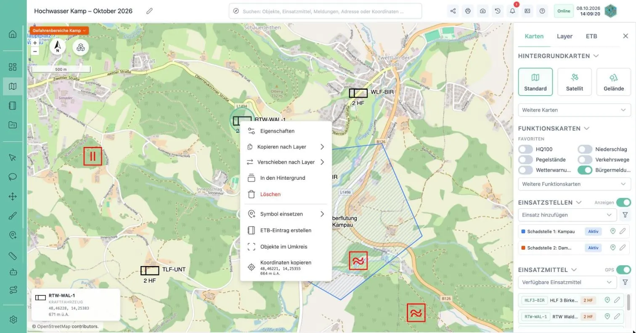636x333 pixels.
Task: Edit RTW-WAL-1 resource with pencil icon
Action: tap(617, 316)
